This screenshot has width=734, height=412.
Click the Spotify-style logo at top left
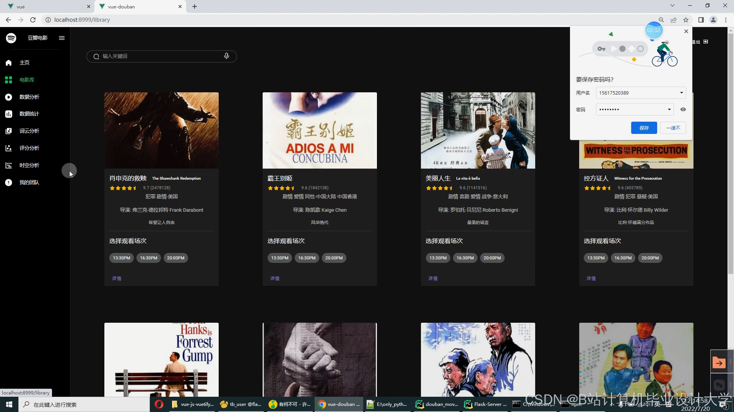[11, 38]
